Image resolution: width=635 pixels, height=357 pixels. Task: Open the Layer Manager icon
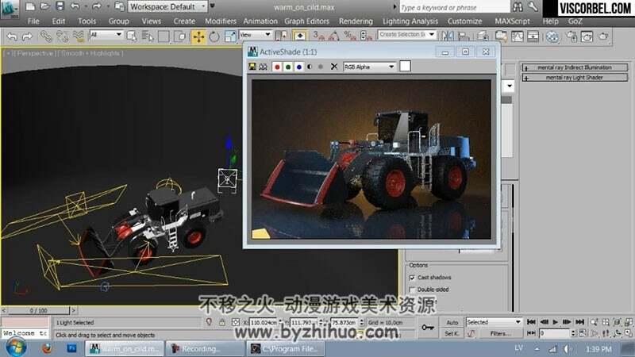pos(483,36)
